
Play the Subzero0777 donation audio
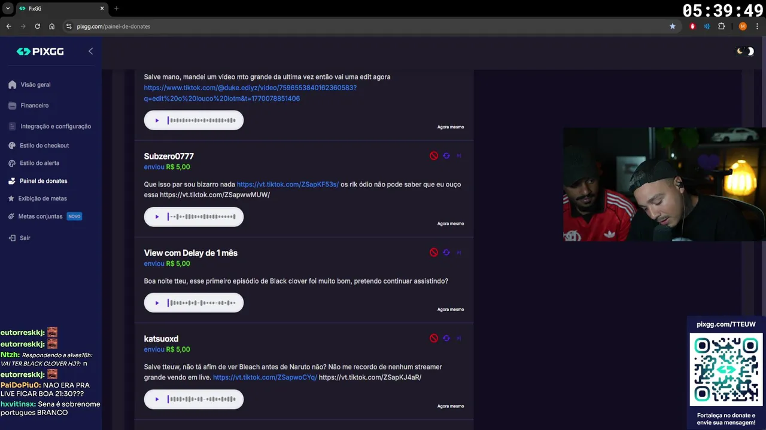pyautogui.click(x=157, y=217)
